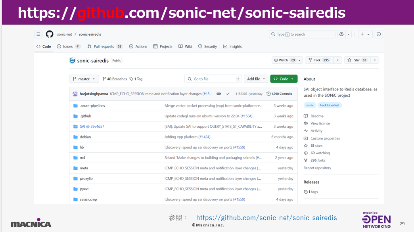This screenshot has width=414, height=232.
Task: Open the meta folder icon
Action: click(75, 168)
